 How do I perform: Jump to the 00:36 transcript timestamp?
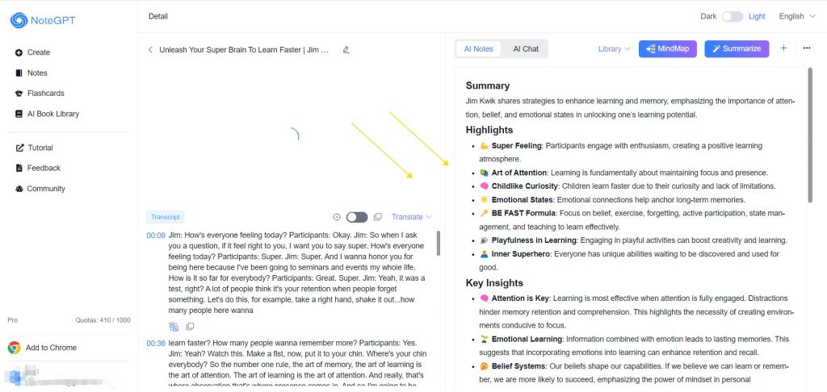tap(155, 343)
